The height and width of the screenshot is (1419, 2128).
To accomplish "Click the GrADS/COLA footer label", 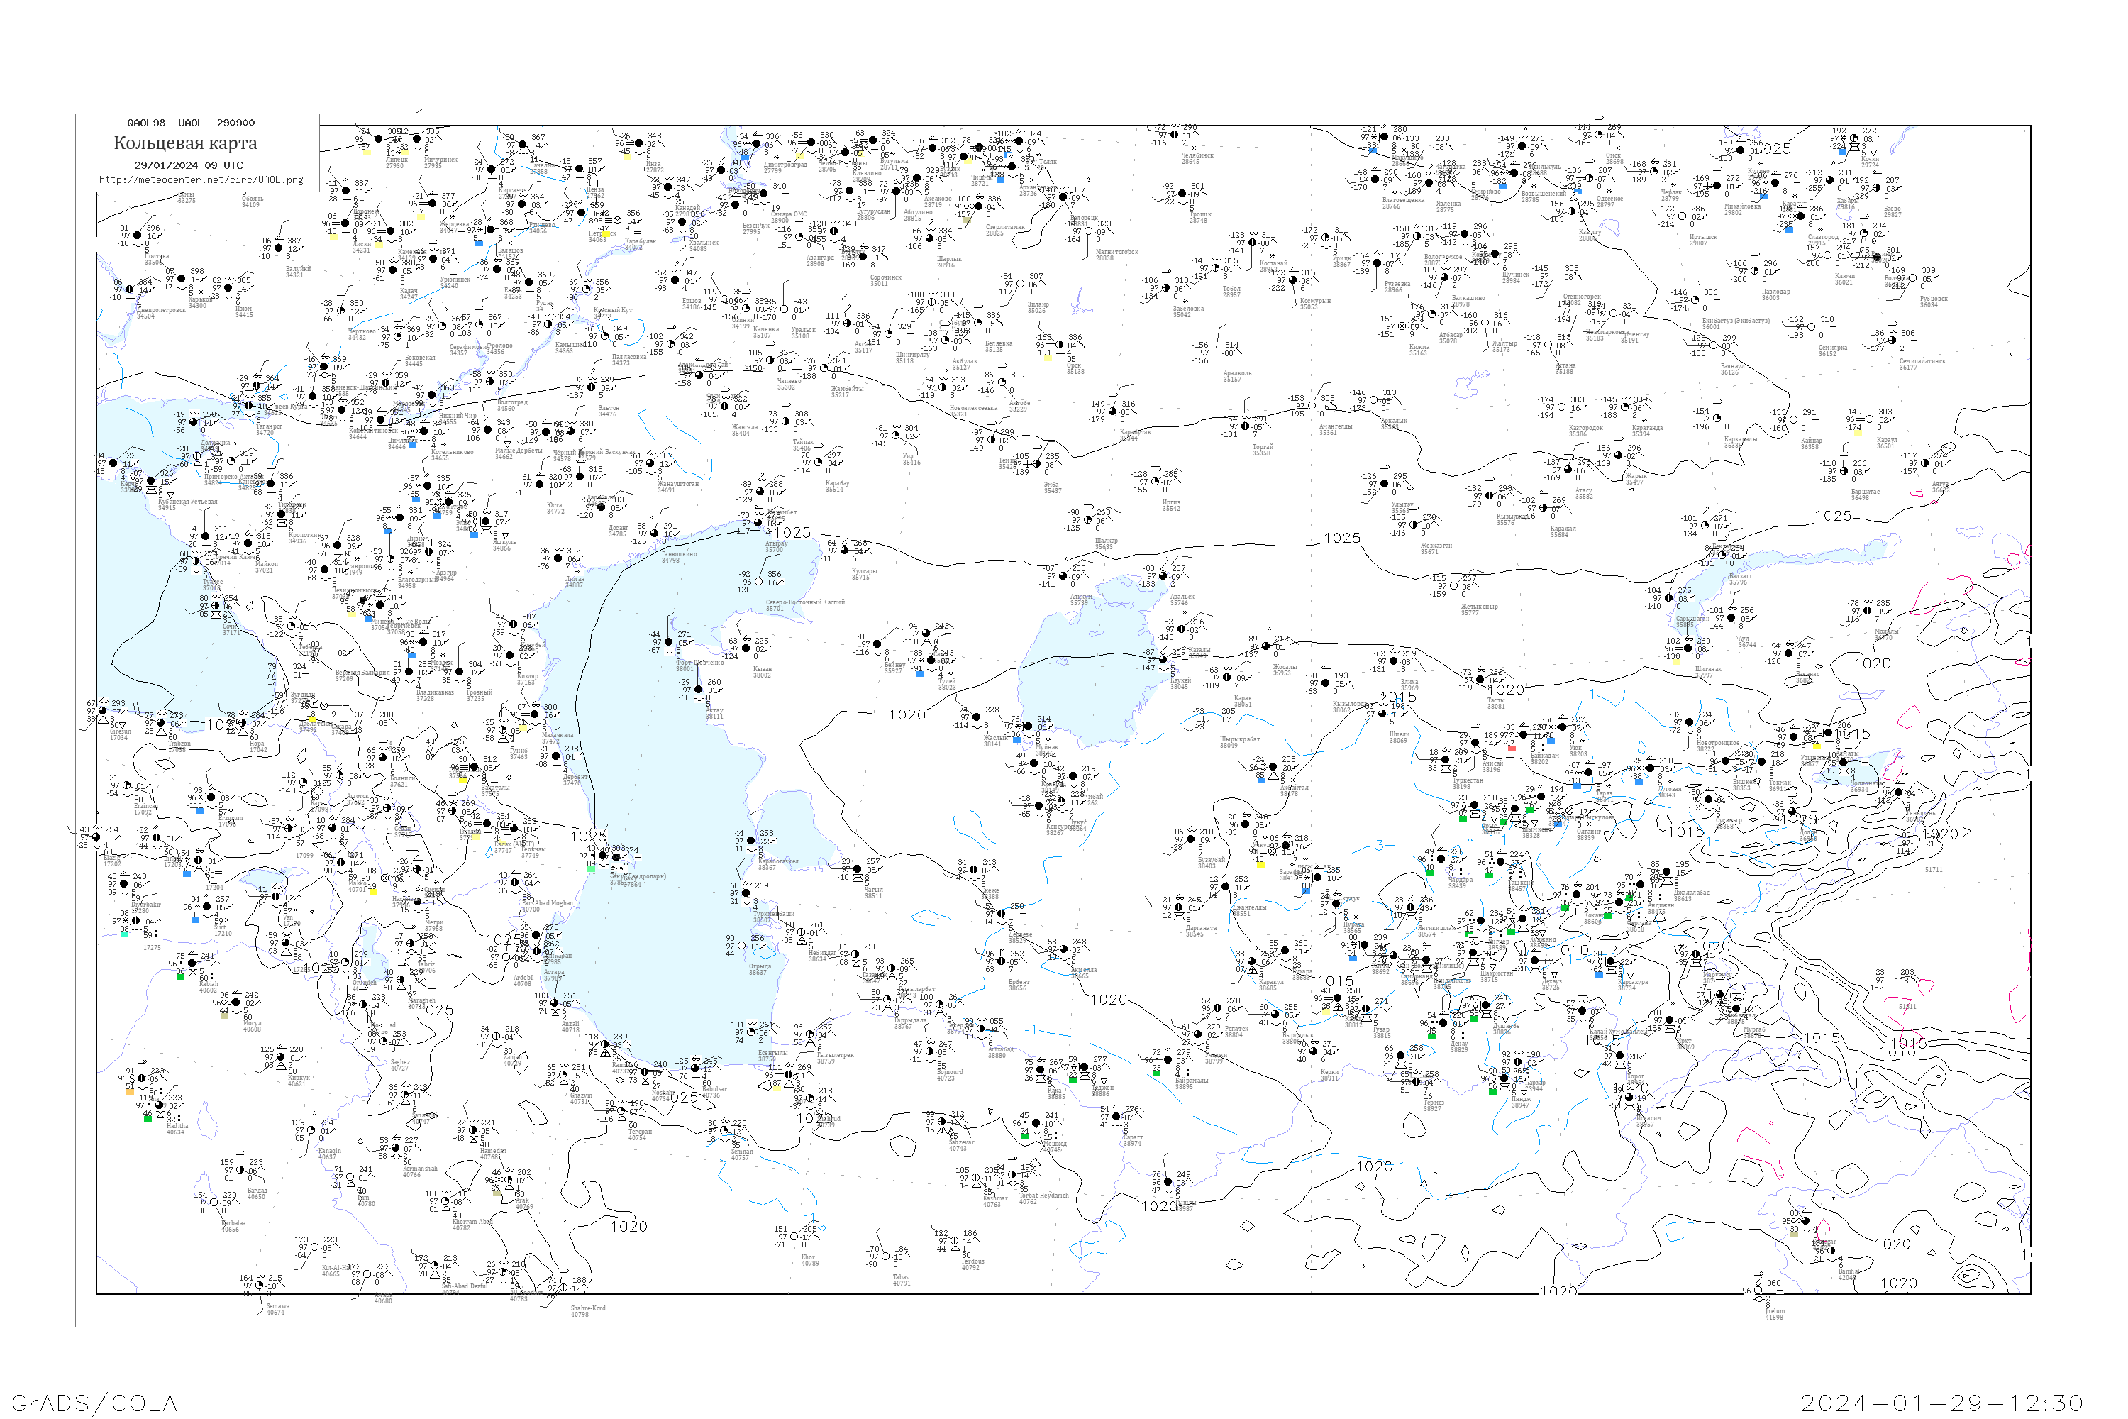I will 94,1402.
